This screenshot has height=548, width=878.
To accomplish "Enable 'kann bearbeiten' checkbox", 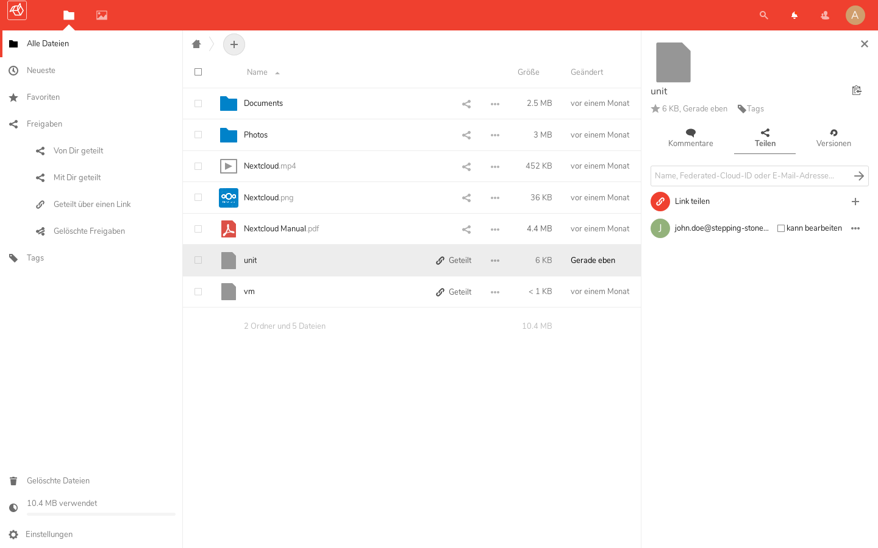I will 781,228.
